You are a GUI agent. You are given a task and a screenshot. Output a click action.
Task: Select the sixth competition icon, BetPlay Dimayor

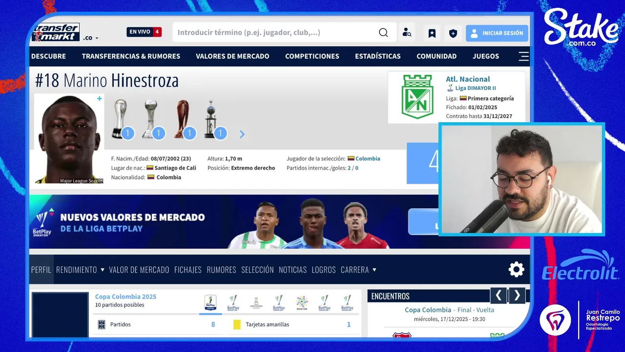(324, 303)
